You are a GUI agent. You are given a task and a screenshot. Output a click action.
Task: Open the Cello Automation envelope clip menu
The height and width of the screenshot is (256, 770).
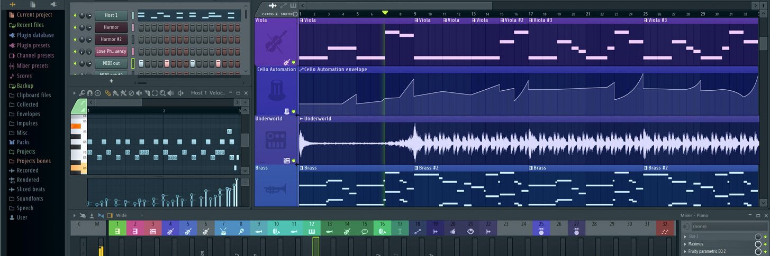(x=302, y=69)
